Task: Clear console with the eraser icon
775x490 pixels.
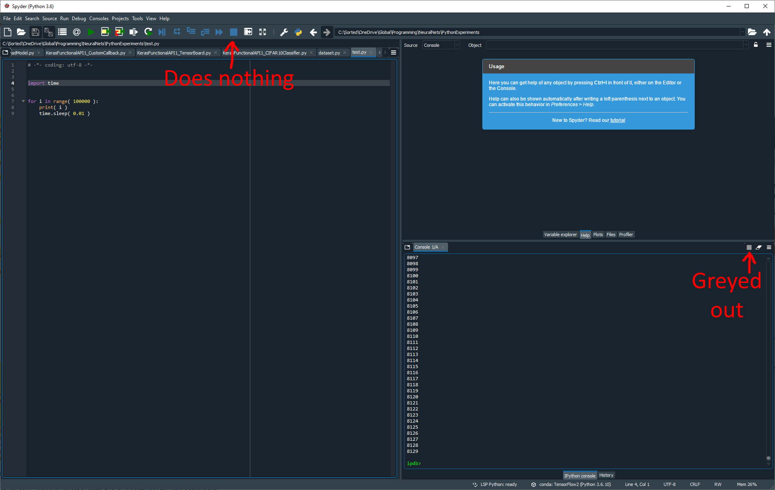Action: click(x=758, y=247)
